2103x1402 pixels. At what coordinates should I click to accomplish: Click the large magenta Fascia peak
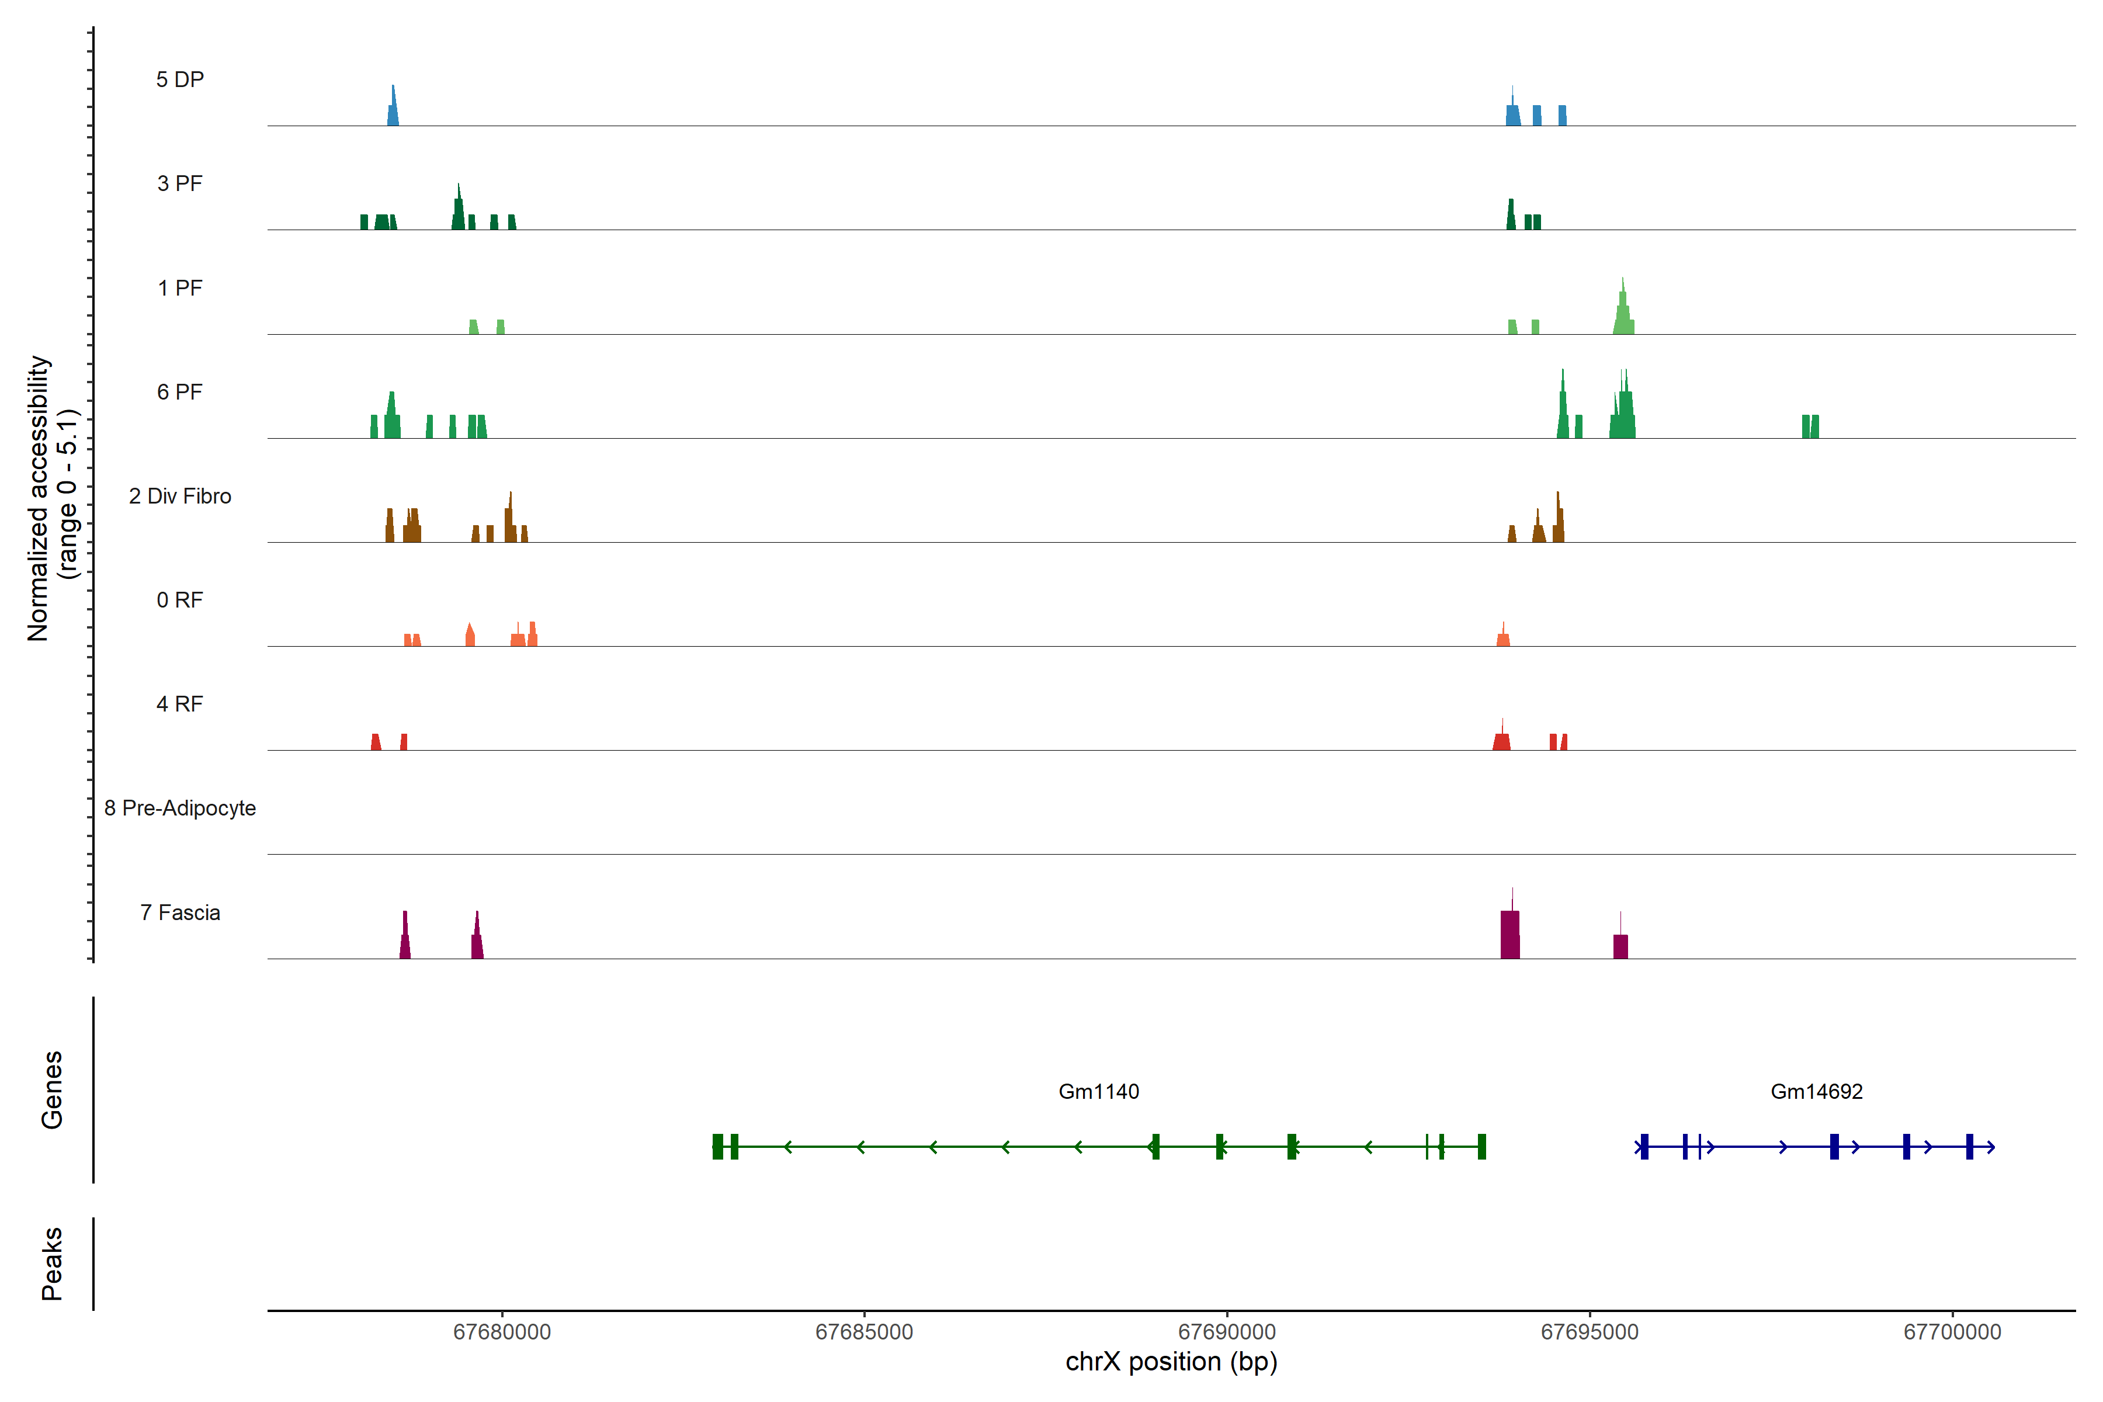click(x=1509, y=934)
